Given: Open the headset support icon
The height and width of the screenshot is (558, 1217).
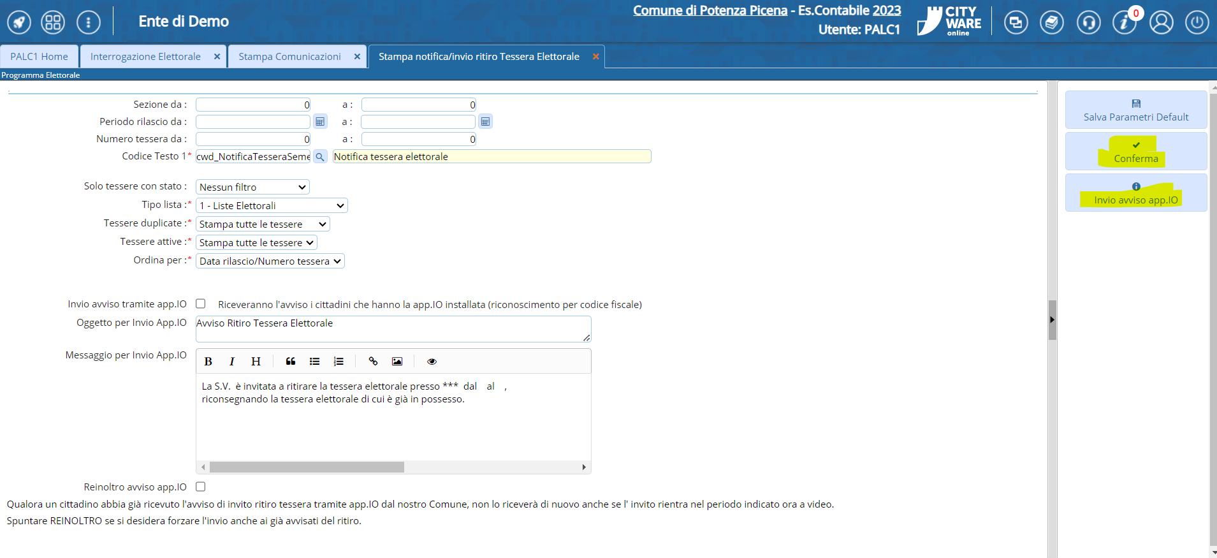Looking at the screenshot, I should point(1088,22).
